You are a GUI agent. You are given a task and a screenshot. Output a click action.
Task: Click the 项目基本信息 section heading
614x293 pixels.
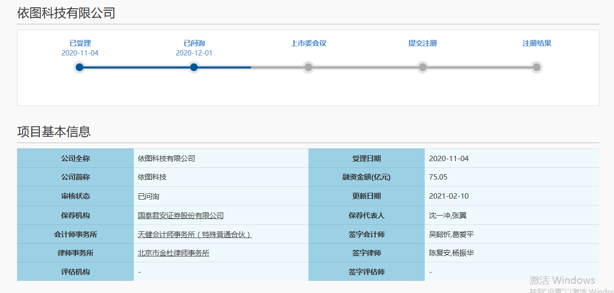(x=54, y=131)
